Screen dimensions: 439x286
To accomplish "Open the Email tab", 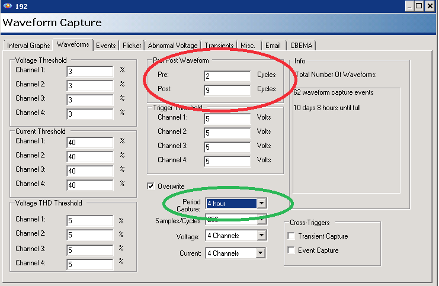I will coord(273,46).
